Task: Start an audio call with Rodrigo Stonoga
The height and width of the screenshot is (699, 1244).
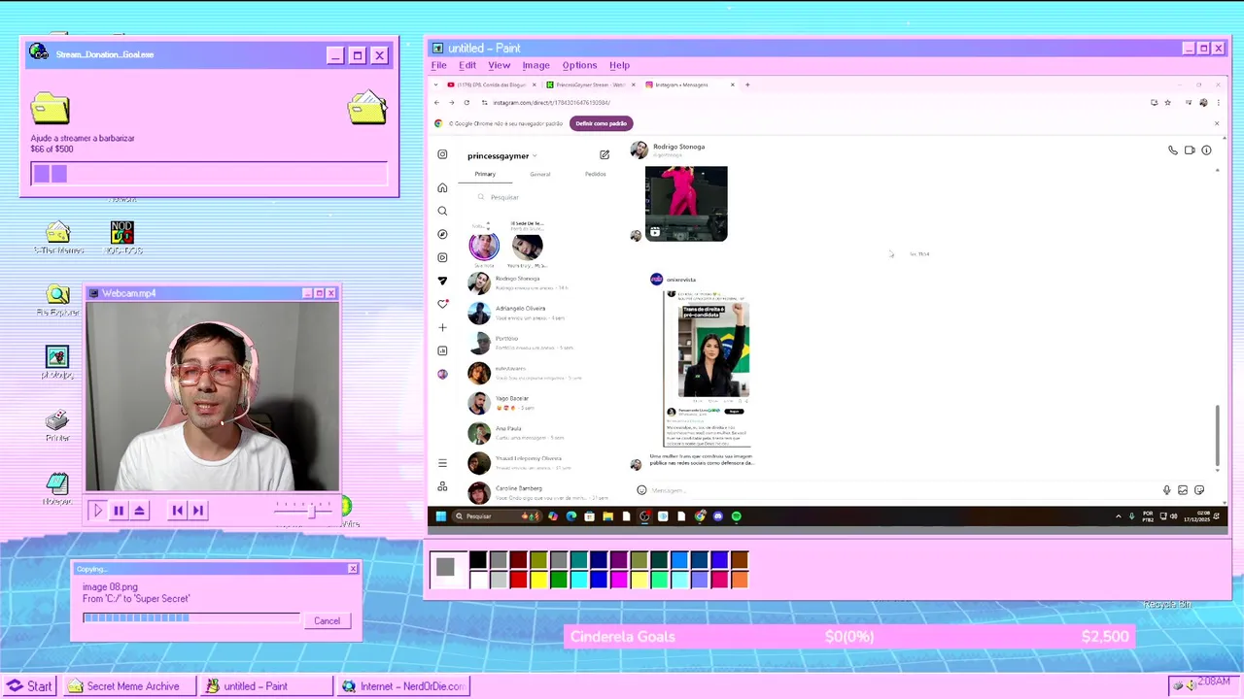Action: pos(1173,150)
